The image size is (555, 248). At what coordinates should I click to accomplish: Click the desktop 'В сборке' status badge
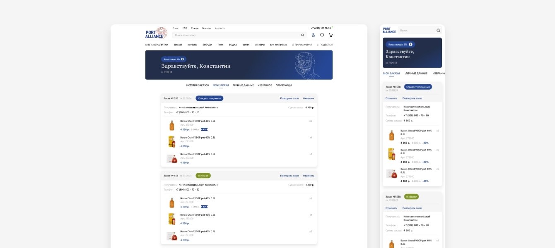203,176
